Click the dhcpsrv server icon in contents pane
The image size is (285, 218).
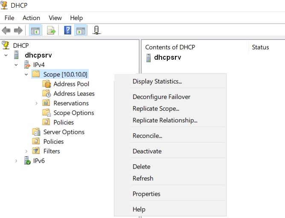click(148, 58)
